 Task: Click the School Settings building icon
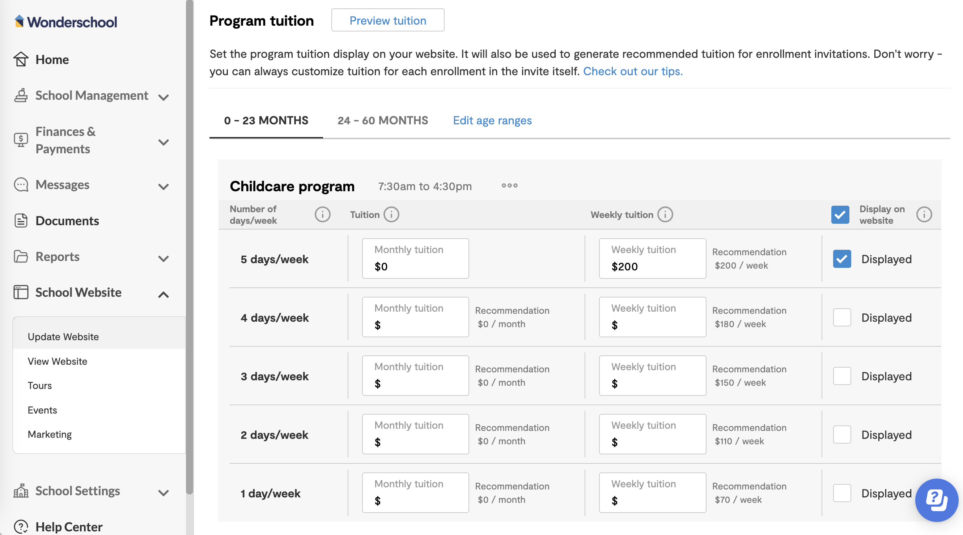point(21,491)
